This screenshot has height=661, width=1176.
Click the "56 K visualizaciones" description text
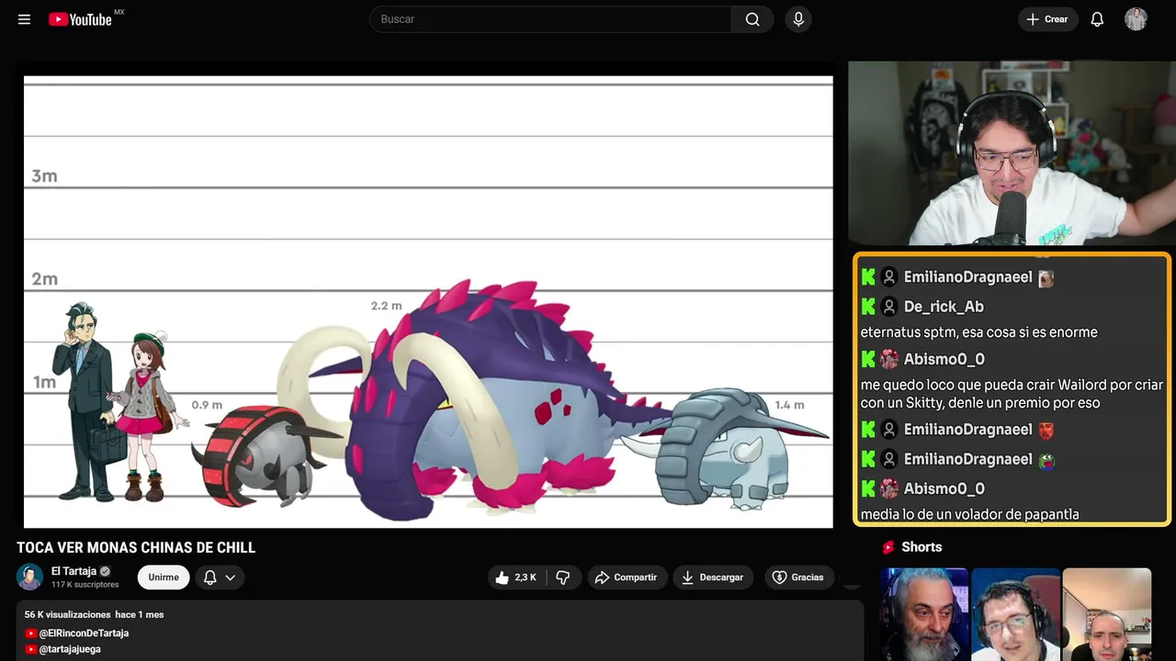tap(68, 614)
